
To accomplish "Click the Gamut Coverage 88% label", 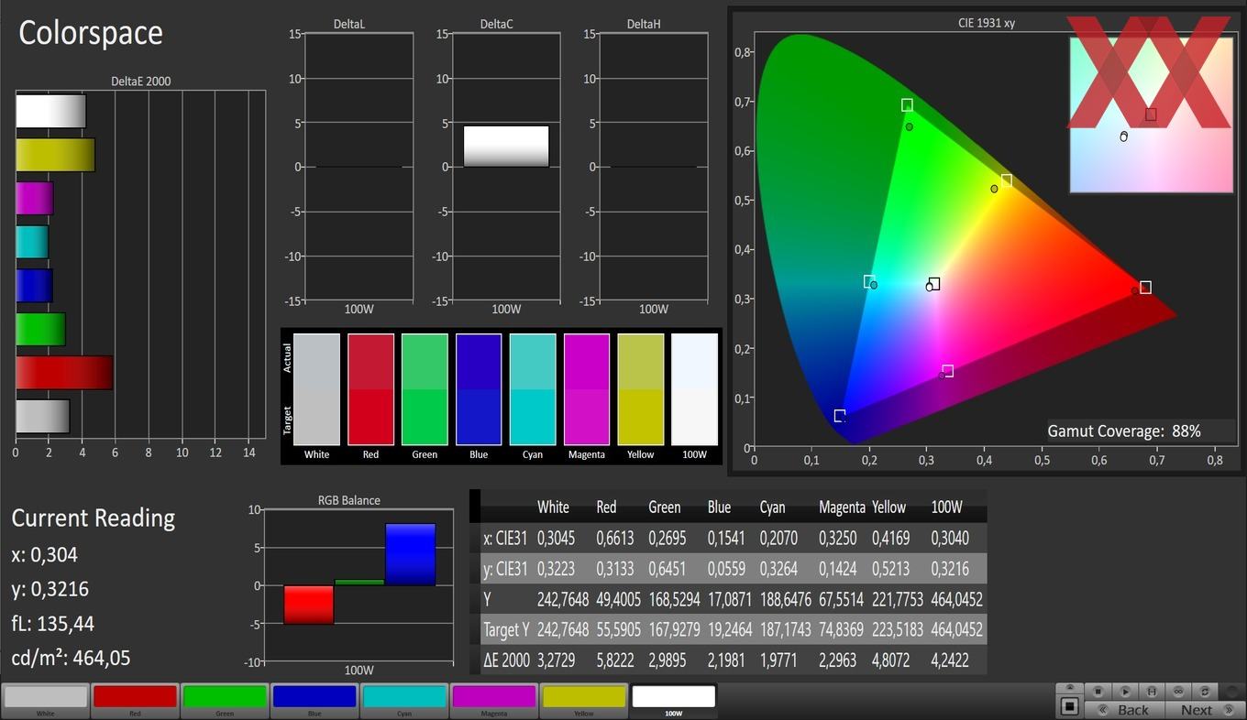I will [x=1124, y=431].
